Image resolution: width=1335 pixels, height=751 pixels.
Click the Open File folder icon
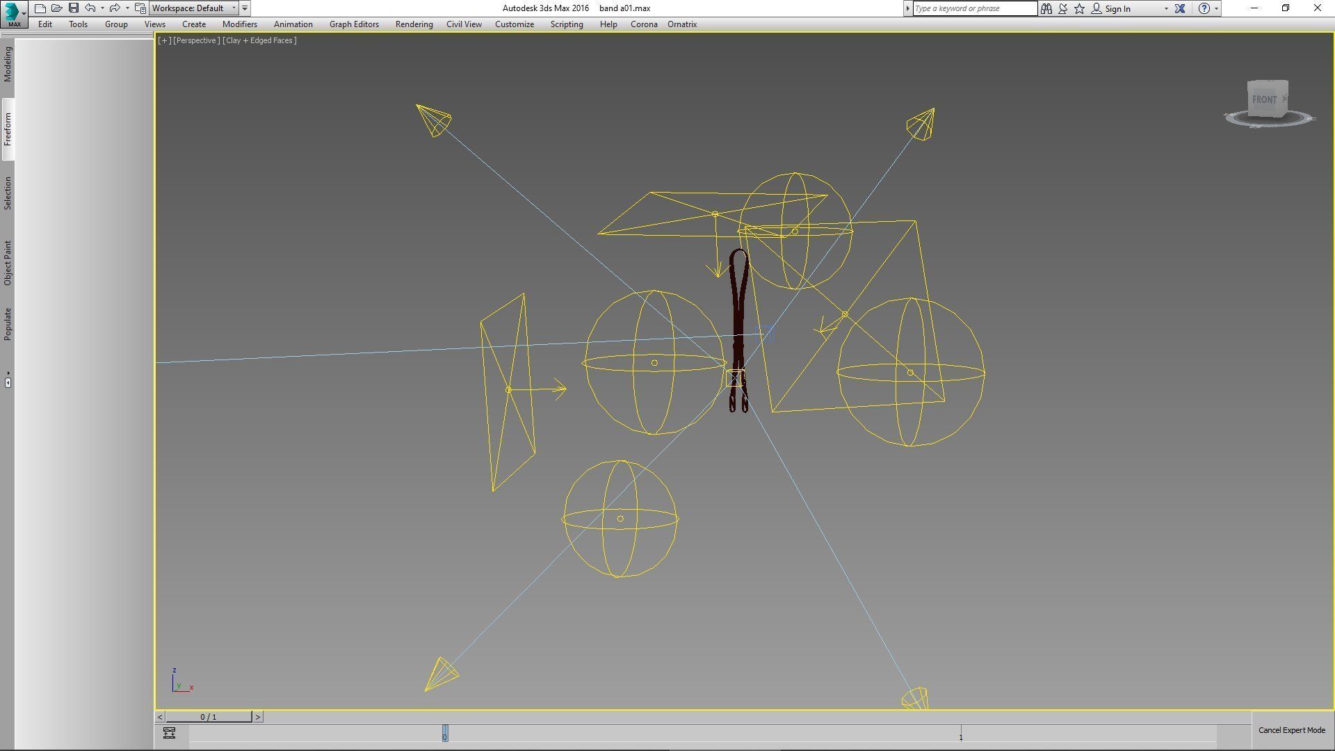click(57, 8)
